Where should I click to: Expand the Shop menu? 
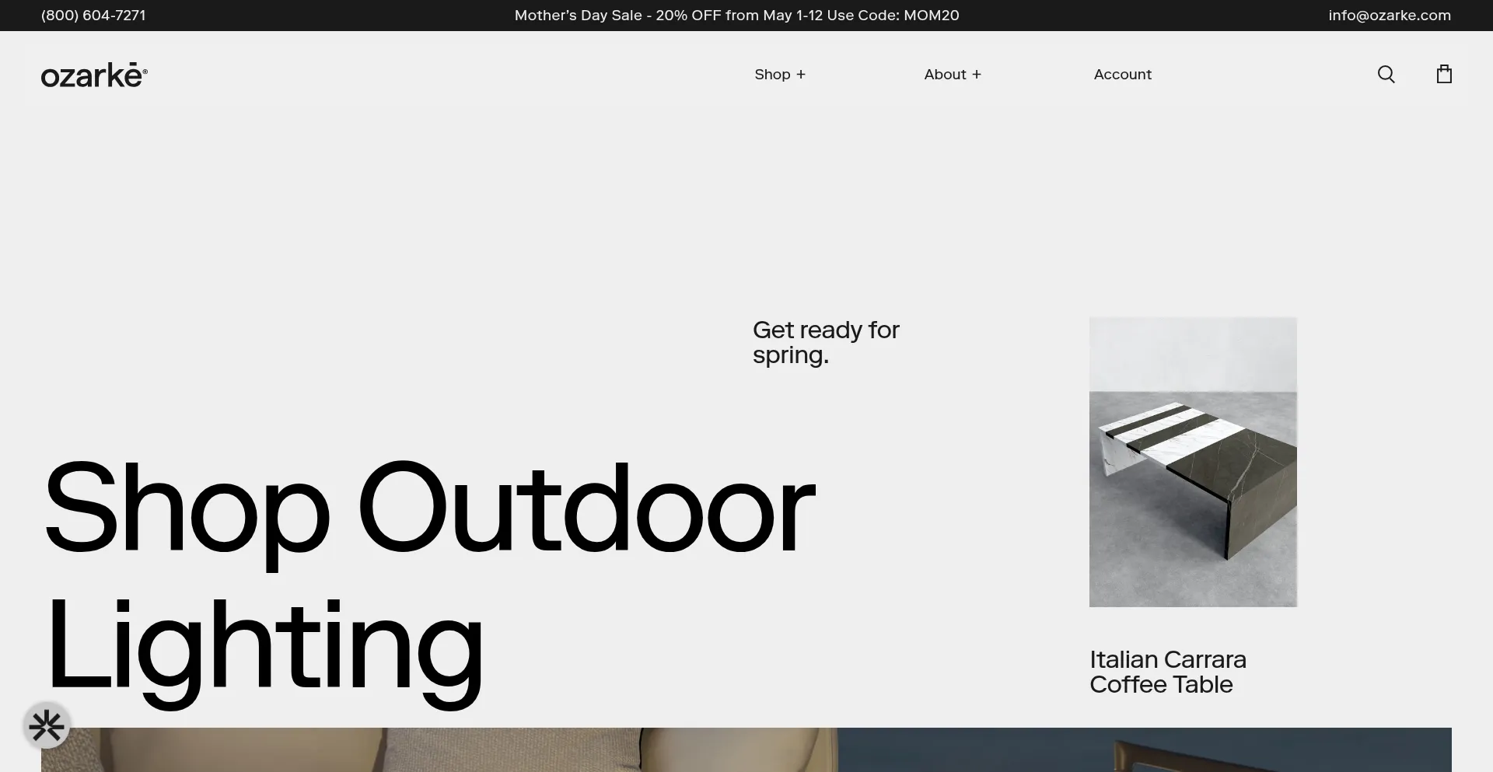780,74
